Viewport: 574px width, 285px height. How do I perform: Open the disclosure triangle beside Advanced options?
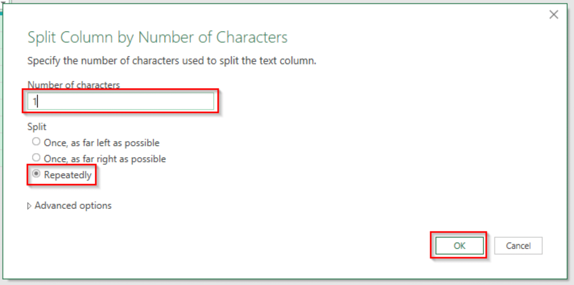coord(29,206)
